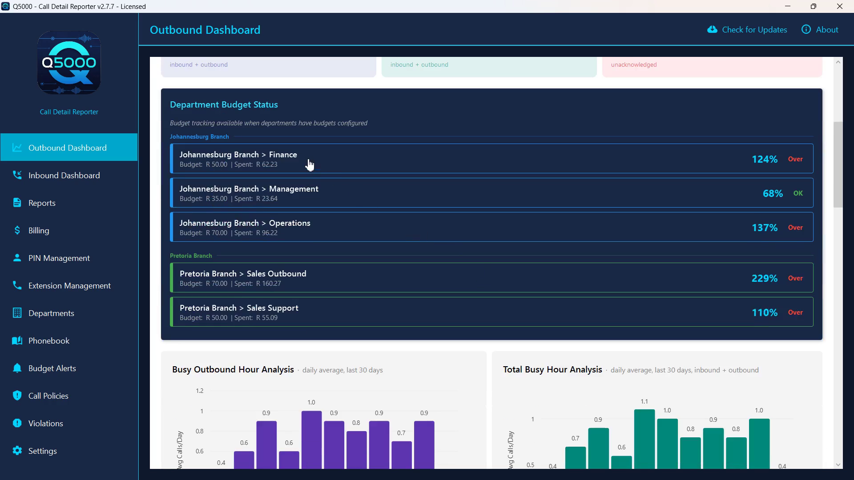Open the Reports section
Viewport: 854px width, 480px height.
[69, 203]
